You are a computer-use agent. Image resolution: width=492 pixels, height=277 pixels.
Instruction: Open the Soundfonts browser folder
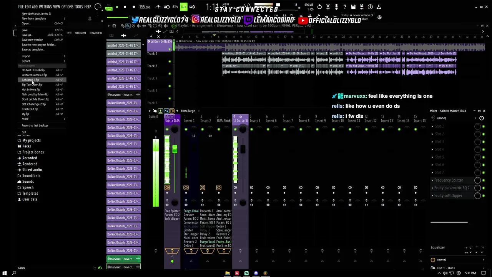click(x=31, y=176)
